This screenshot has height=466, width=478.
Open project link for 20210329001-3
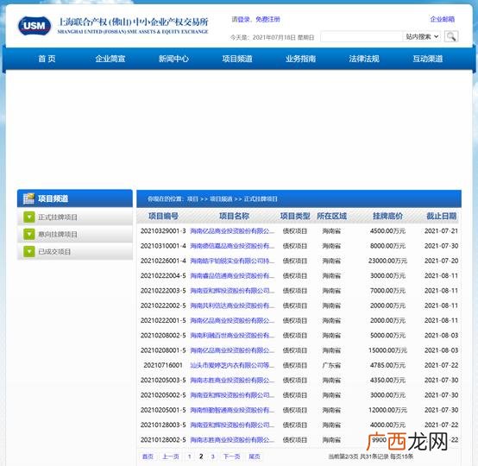tap(232, 231)
